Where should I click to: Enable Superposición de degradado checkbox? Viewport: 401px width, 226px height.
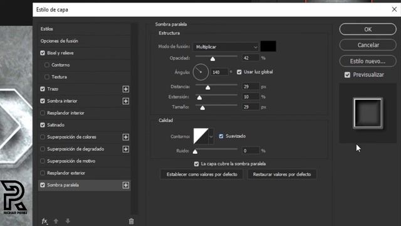click(x=43, y=149)
